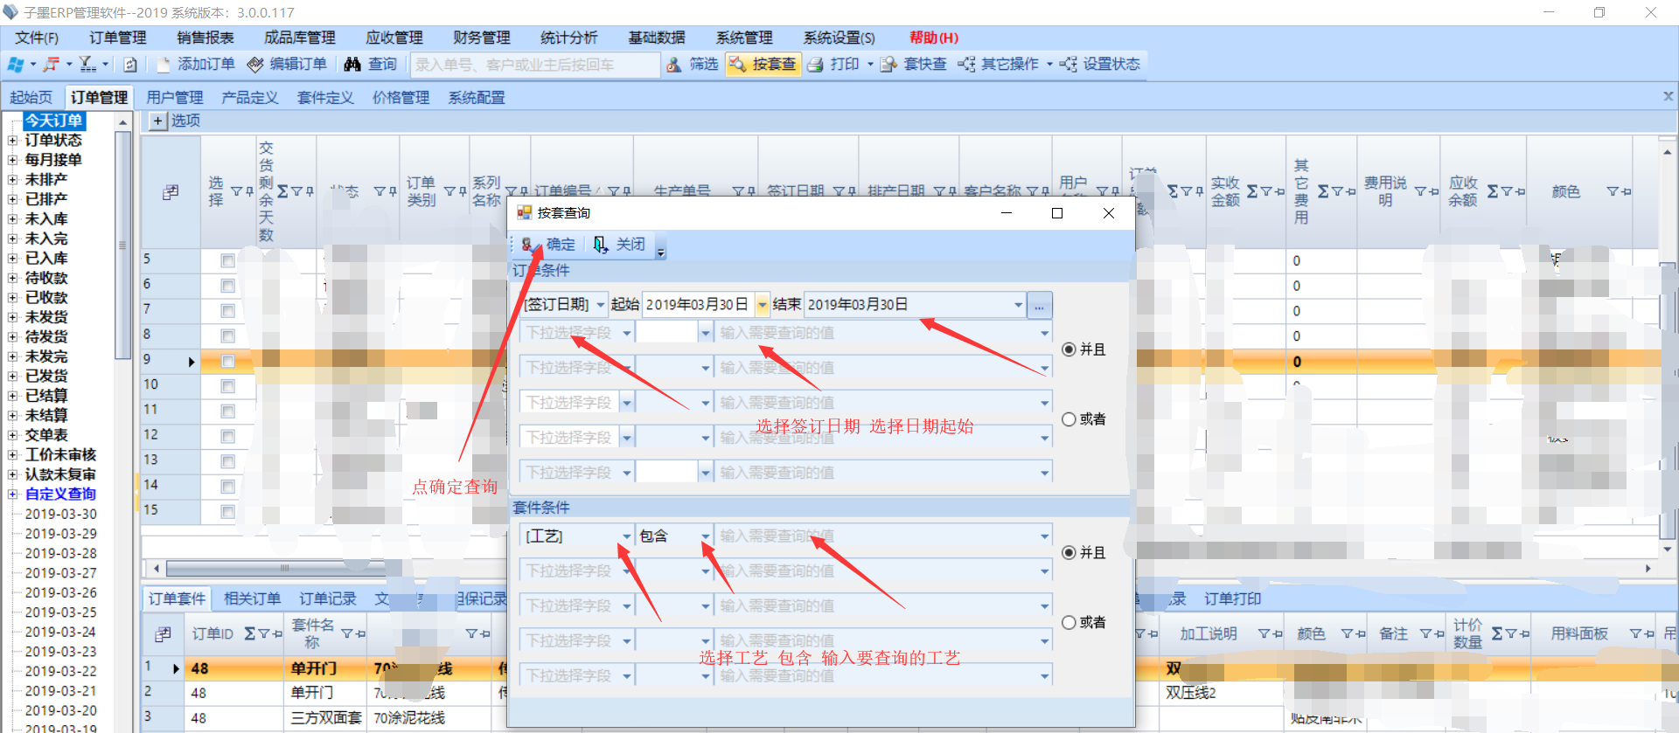The height and width of the screenshot is (733, 1679).
Task: Expand the 订单状态 tree node
Action: (12, 141)
